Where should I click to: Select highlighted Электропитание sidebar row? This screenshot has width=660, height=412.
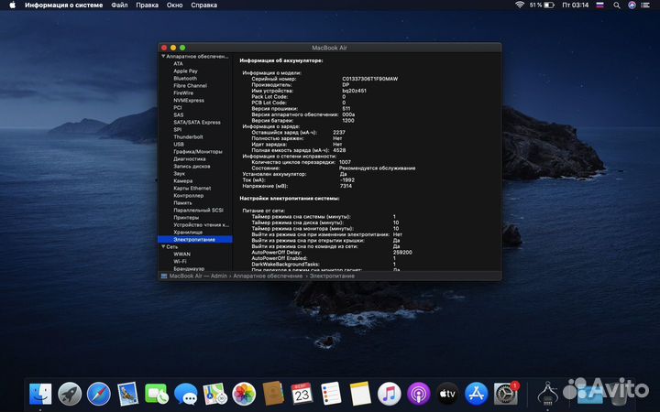[x=195, y=240]
